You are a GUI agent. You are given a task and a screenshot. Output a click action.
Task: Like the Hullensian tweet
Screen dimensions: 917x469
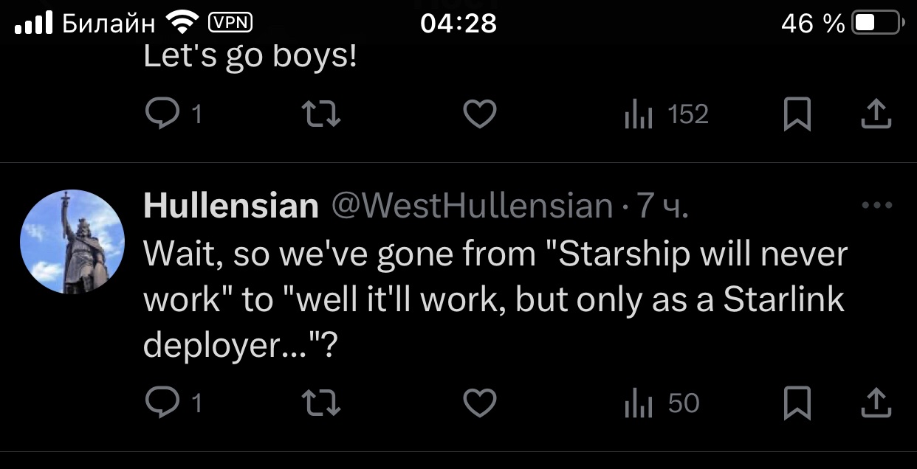479,403
